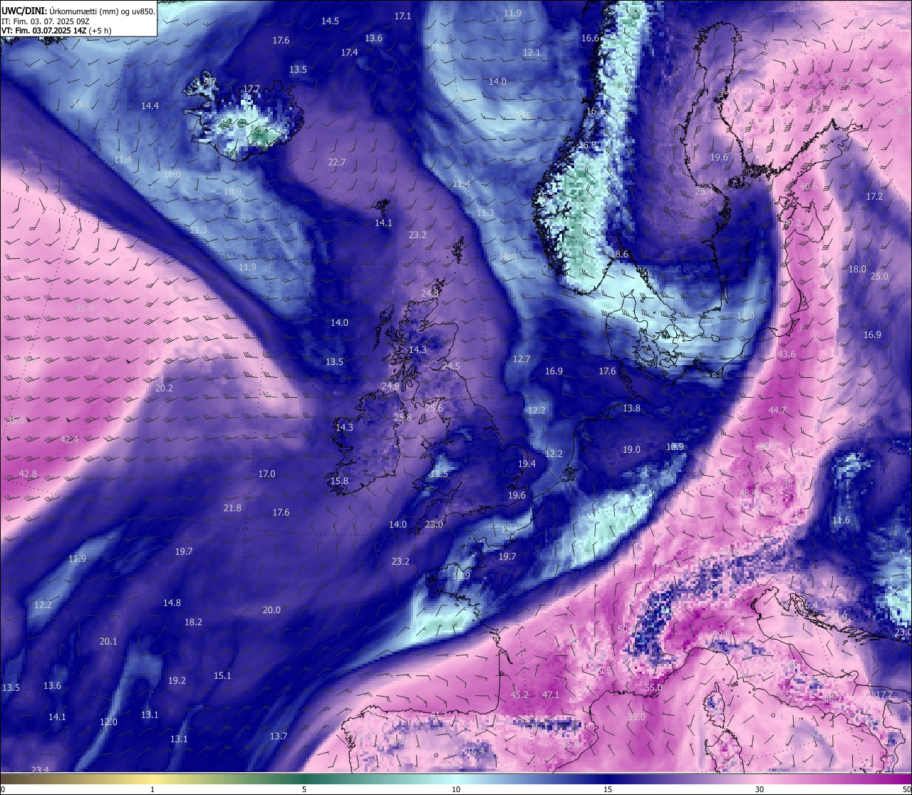The height and width of the screenshot is (795, 912).
Task: Click the value 43.6 over the eastern Baltic
Action: pos(787,354)
